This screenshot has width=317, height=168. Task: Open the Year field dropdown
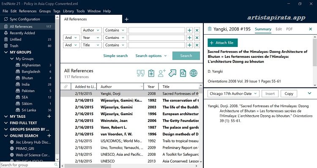(91, 38)
